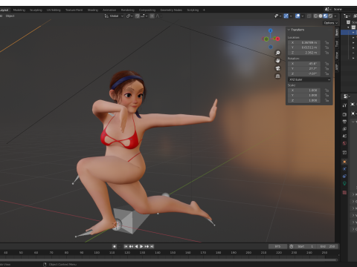Open the pivot point dropdown
Viewport: 357px width, 267px height.
pos(129,16)
